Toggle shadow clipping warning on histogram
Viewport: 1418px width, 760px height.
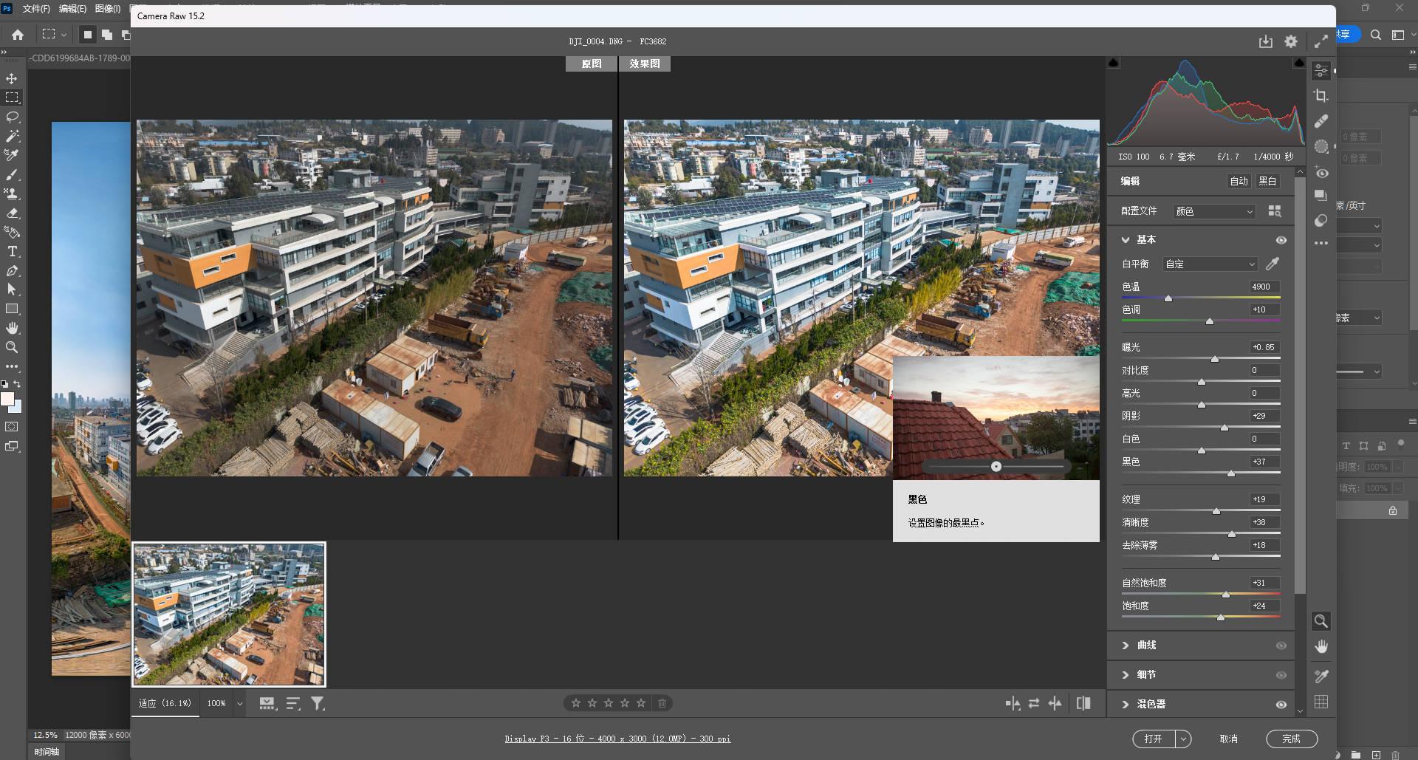point(1114,64)
